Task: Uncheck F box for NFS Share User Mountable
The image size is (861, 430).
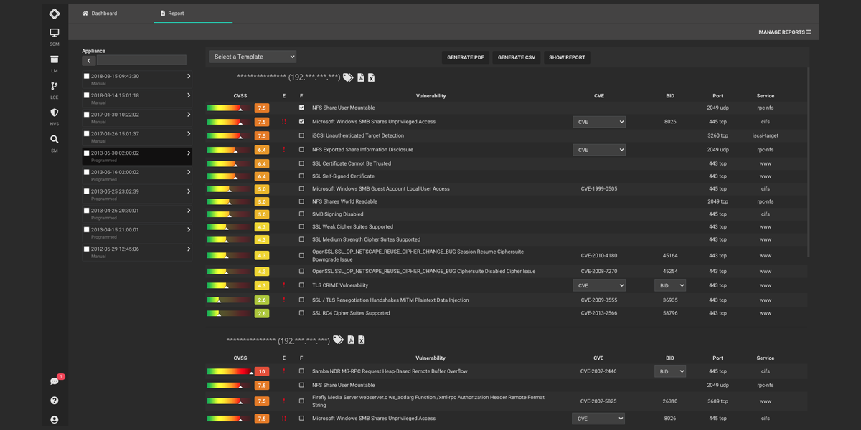Action: (x=301, y=107)
